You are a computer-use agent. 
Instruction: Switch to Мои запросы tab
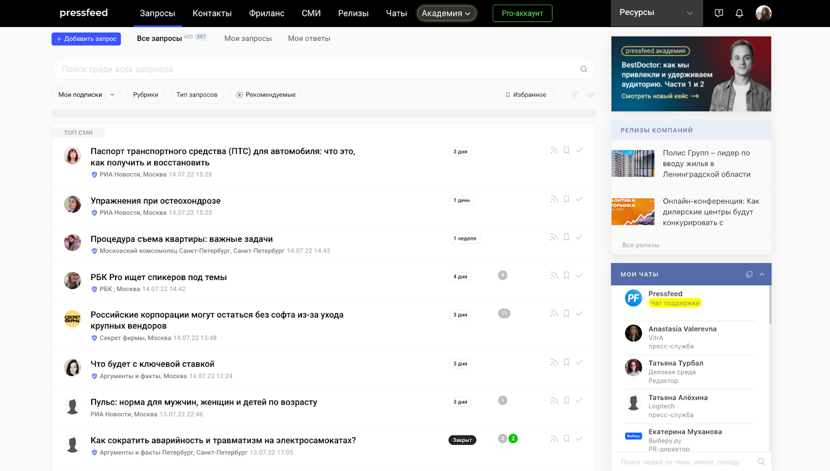coord(248,38)
